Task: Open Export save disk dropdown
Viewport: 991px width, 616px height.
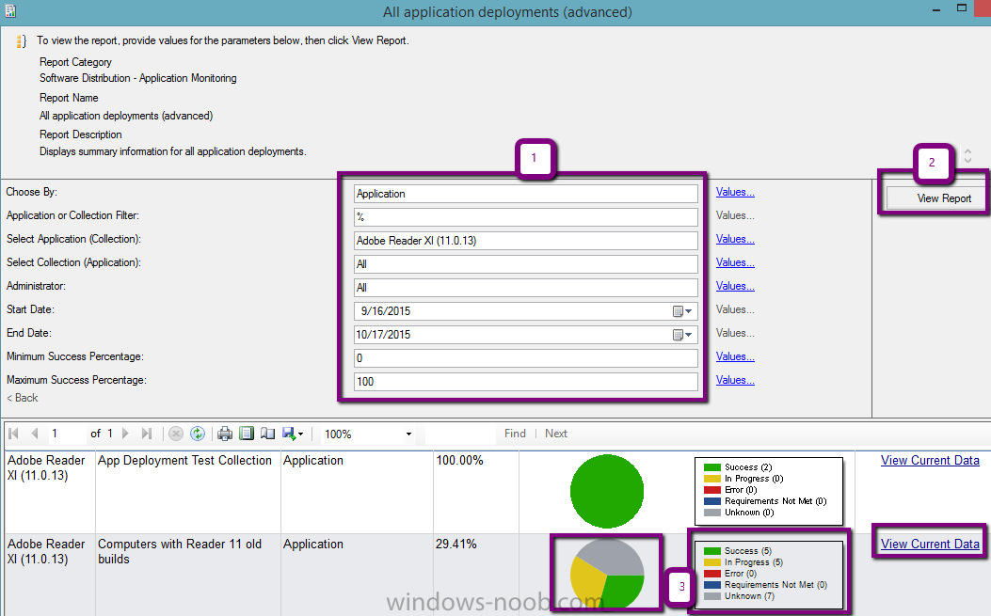Action: tap(293, 434)
